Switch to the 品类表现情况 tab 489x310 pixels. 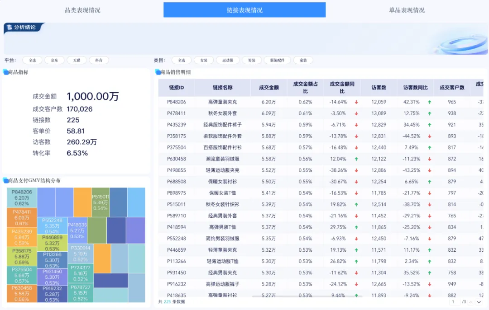point(83,10)
